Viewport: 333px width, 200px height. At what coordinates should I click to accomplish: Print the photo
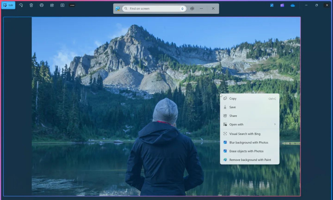point(42,5)
